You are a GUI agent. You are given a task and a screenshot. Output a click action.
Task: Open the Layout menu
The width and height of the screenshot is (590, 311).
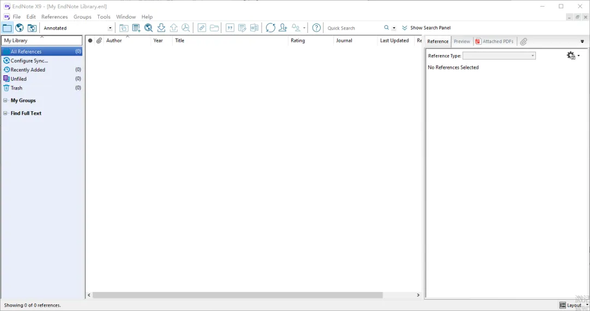[x=574, y=305]
